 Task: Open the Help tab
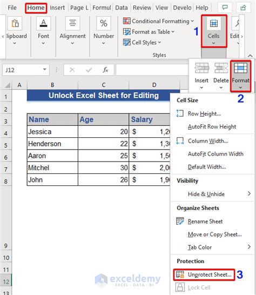(x=202, y=8)
